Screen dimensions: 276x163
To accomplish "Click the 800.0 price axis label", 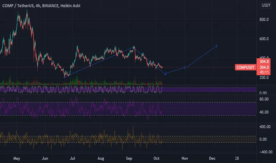I will tap(264, 20).
